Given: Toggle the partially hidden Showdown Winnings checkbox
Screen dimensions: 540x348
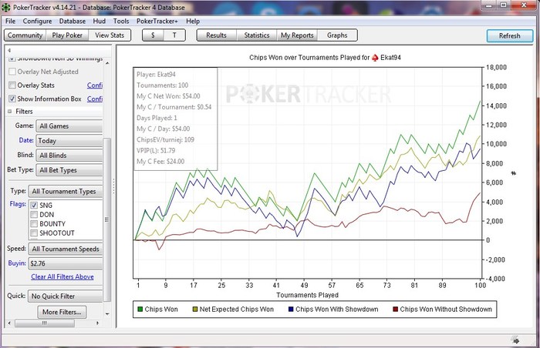Looking at the screenshot, I should (x=12, y=59).
